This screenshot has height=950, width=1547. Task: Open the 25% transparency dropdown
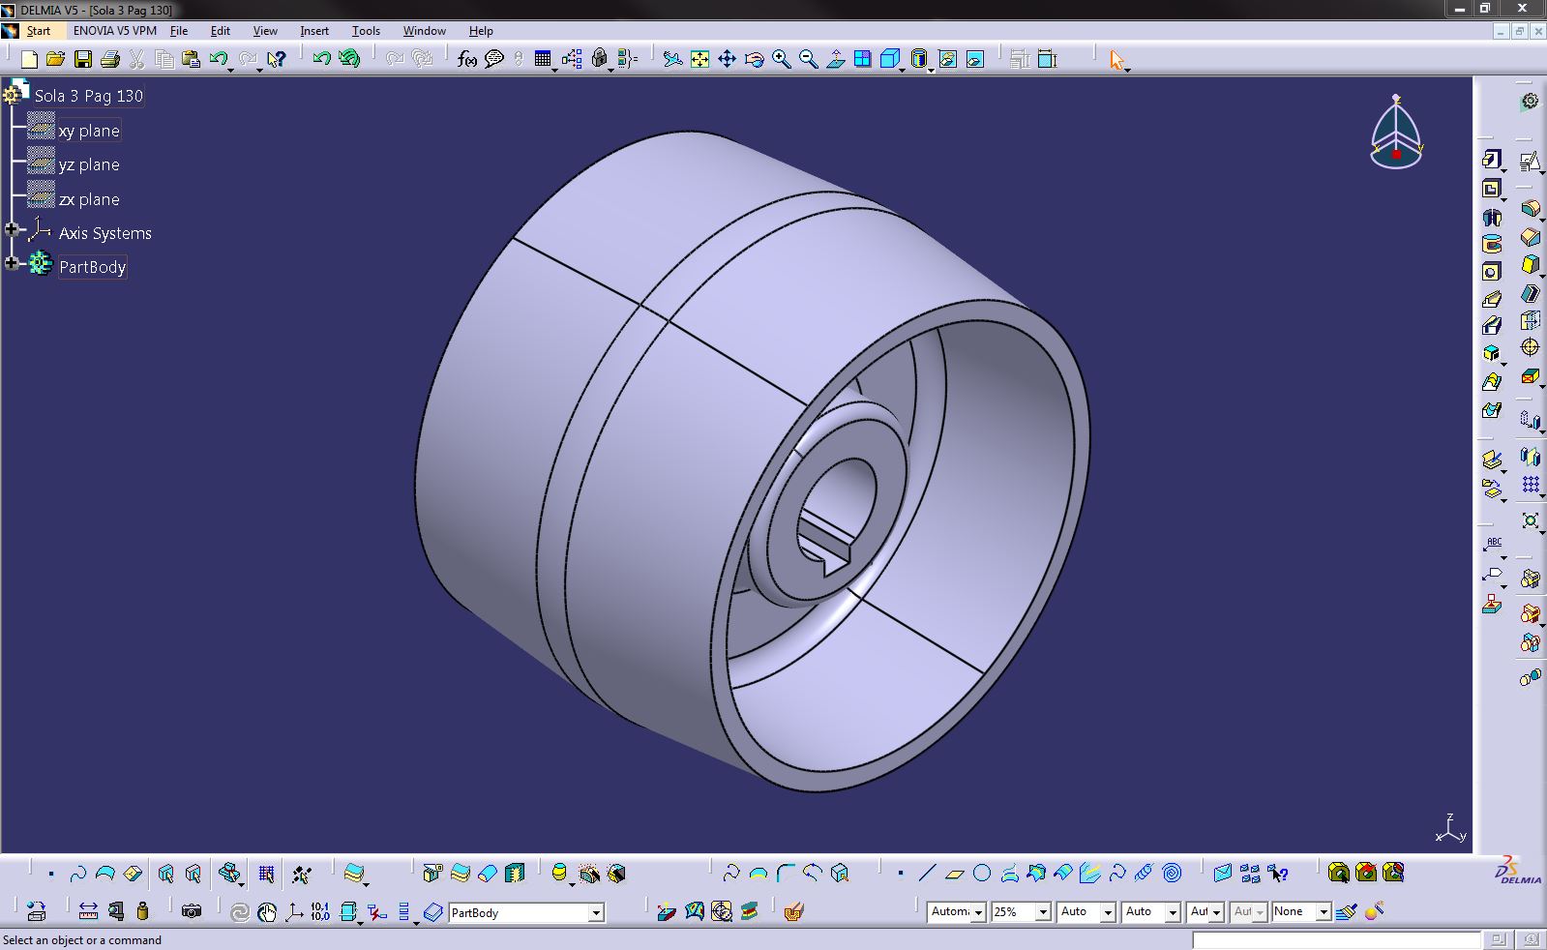pos(1043,912)
